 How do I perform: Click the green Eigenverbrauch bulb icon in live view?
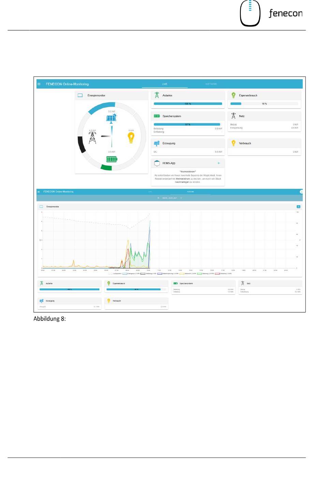pos(234,95)
